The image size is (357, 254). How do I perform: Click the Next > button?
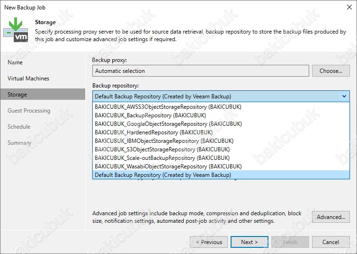[250, 242]
